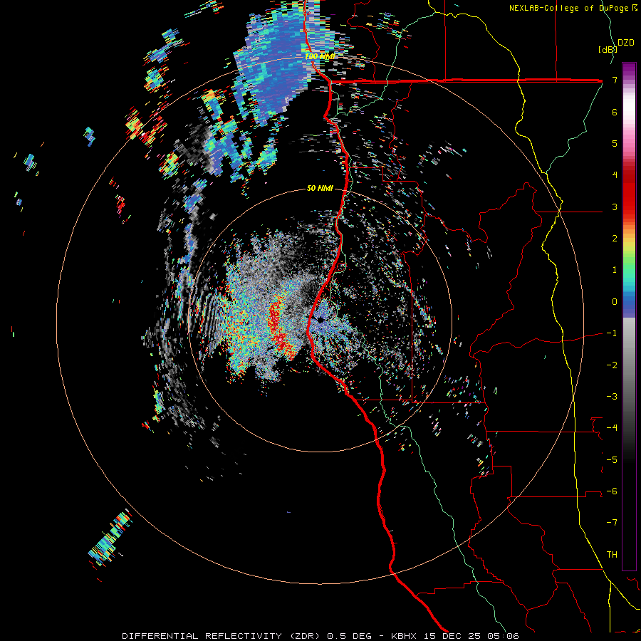The image size is (641, 641).
Task: Click the 05:06 timestamp text
Action: tap(504, 636)
